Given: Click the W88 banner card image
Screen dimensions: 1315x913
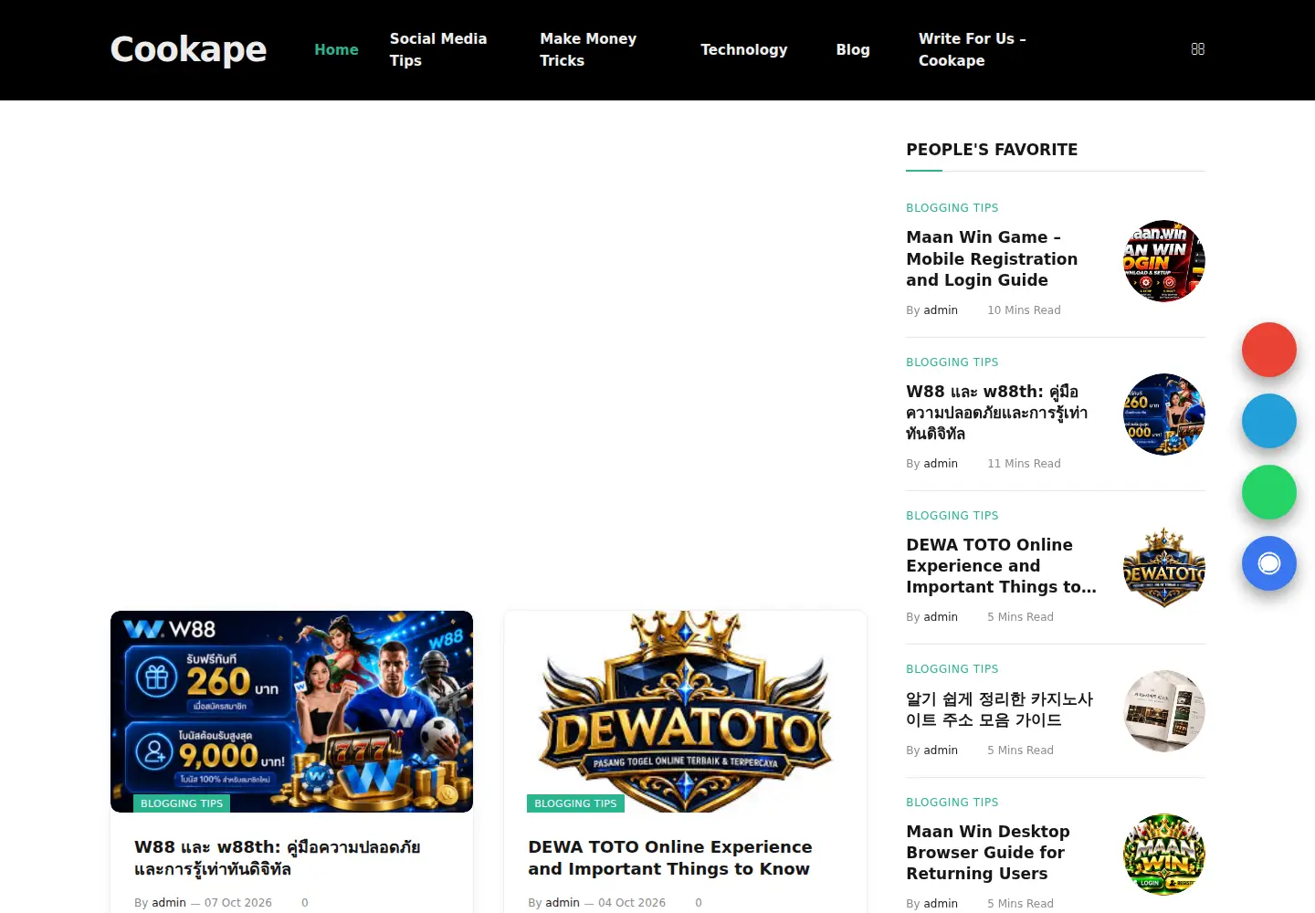Looking at the screenshot, I should pos(291,711).
